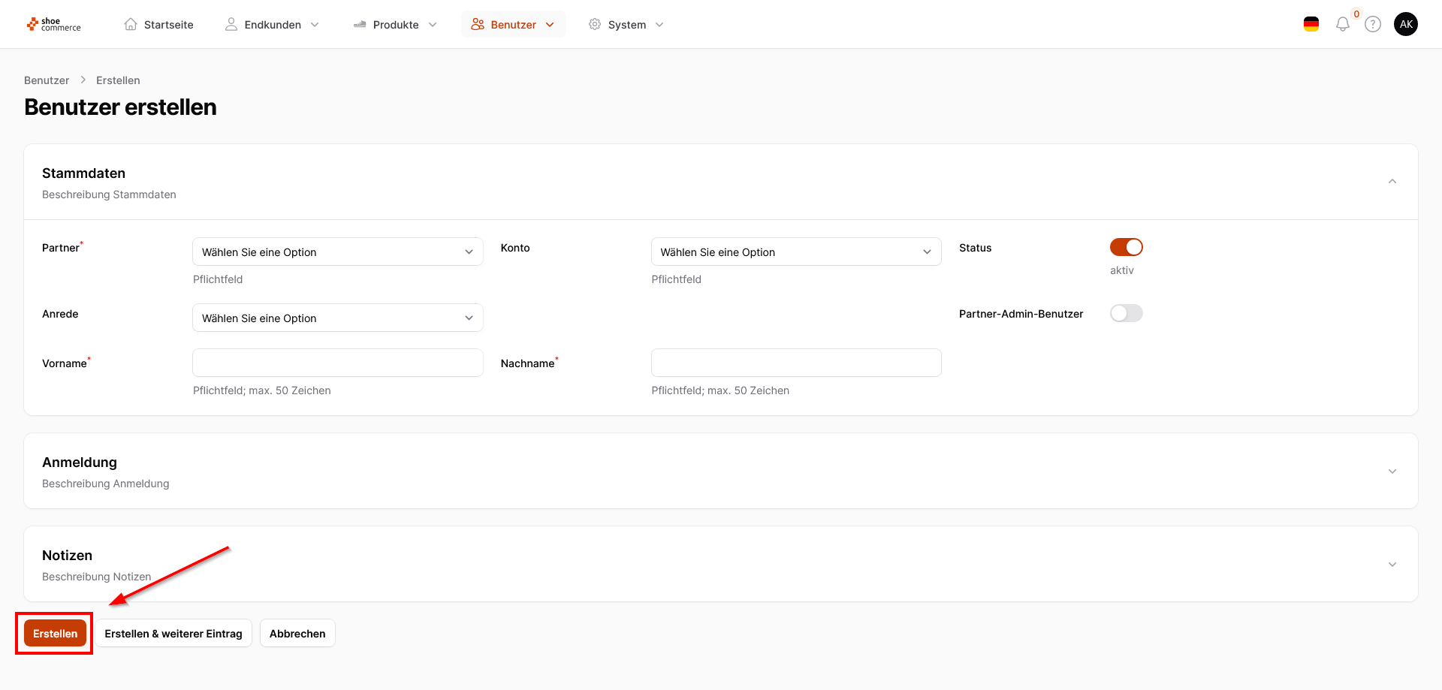1442x690 pixels.
Task: Click the shoe commerce logo
Action: tap(54, 25)
